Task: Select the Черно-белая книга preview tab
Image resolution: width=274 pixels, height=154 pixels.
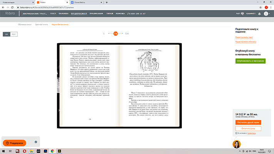Action: pyautogui.click(x=60, y=24)
